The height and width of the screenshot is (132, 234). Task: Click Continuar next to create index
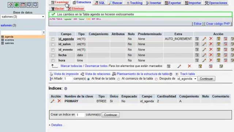(x=110, y=115)
